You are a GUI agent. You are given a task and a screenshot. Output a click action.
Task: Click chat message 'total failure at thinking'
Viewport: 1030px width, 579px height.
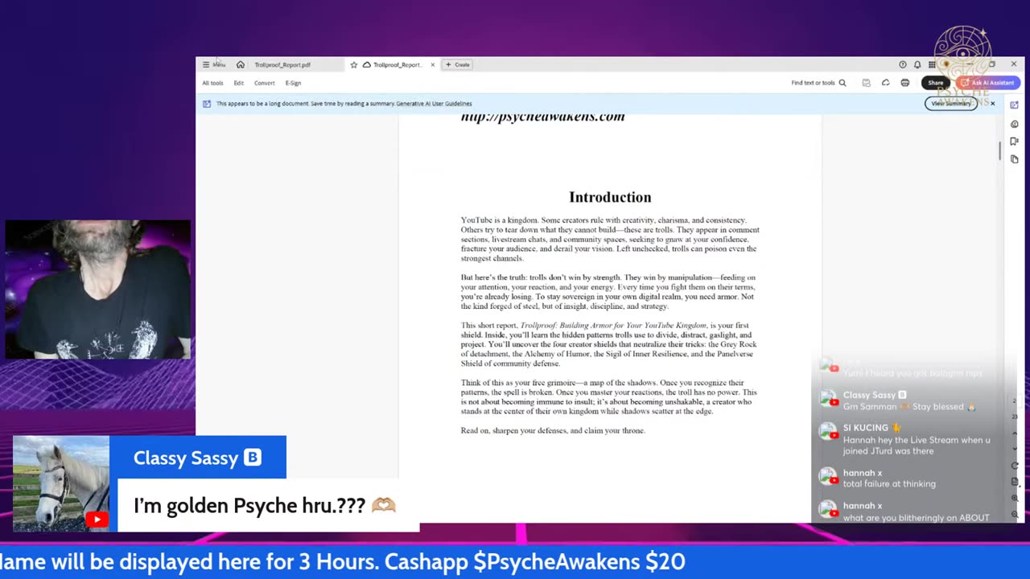[x=889, y=484]
